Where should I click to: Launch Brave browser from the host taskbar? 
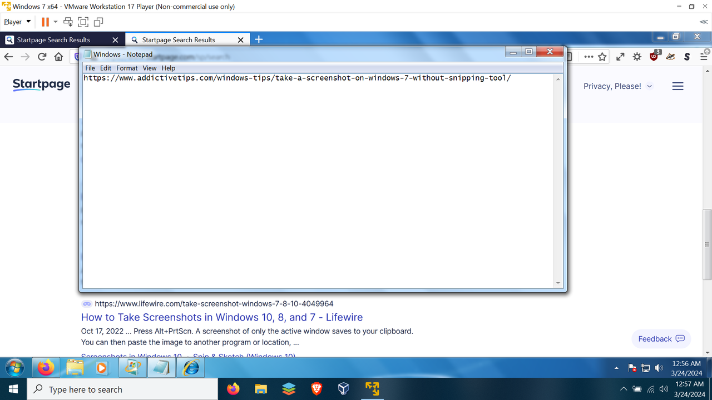316,389
